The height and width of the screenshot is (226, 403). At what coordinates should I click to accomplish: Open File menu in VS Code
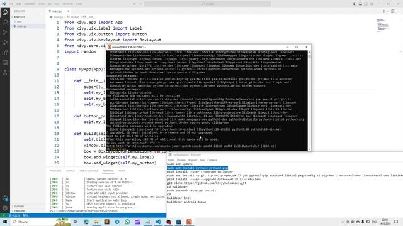11,4
